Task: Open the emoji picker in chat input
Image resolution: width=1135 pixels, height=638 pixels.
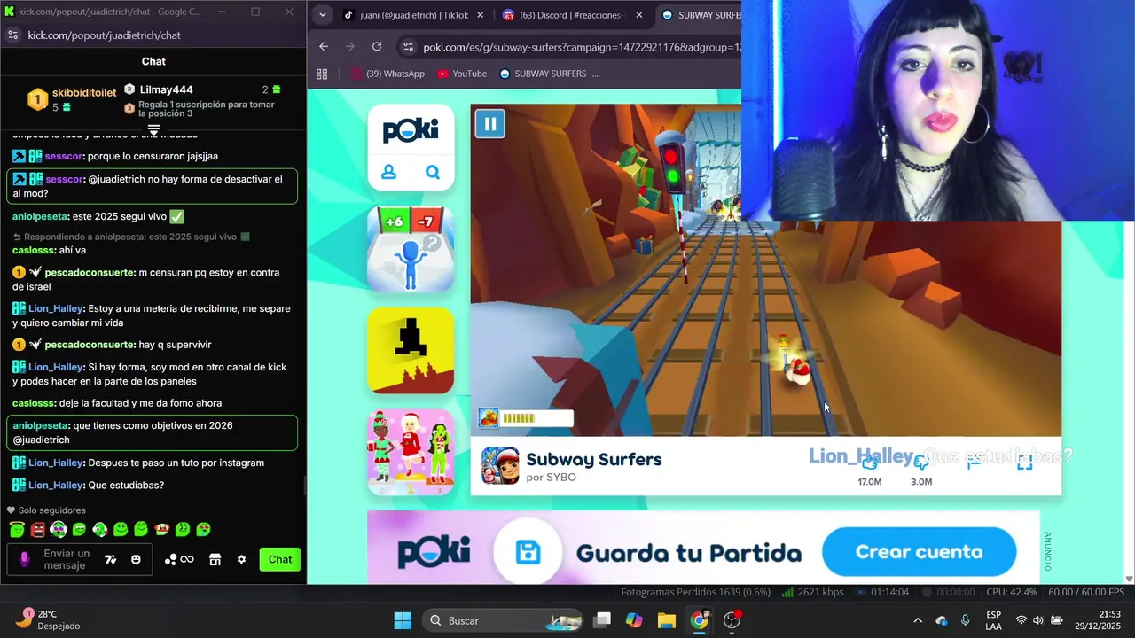Action: (136, 559)
